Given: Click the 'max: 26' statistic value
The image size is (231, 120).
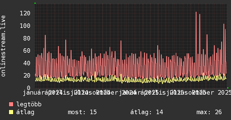Looking at the screenshot, I should 209,112.
